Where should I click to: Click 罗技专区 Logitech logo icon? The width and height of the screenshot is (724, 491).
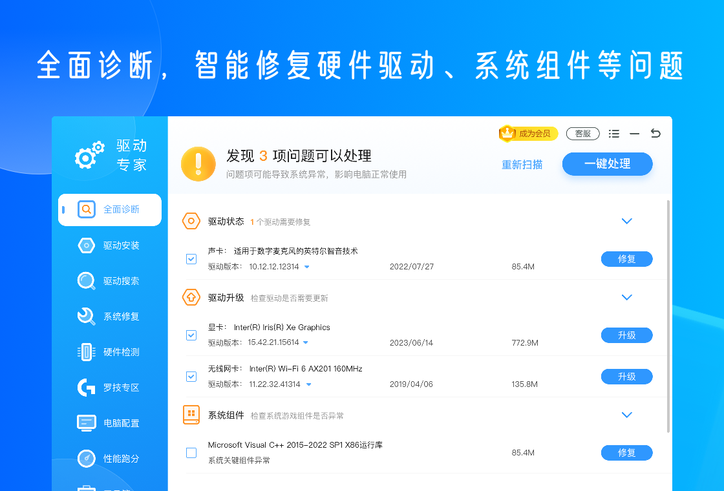tap(87, 388)
